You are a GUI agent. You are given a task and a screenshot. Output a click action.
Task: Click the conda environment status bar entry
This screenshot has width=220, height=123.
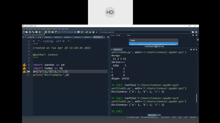coord(150,118)
